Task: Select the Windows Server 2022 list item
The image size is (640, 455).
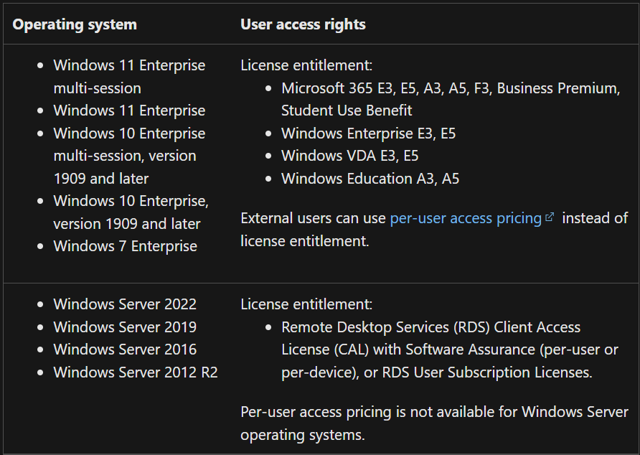Action: click(125, 304)
